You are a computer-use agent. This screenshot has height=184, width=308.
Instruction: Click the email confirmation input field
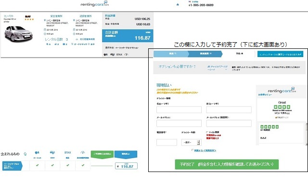[x=229, y=123]
